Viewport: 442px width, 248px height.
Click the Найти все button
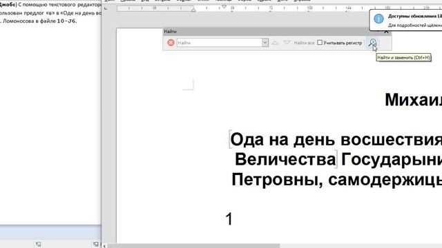coord(304,43)
